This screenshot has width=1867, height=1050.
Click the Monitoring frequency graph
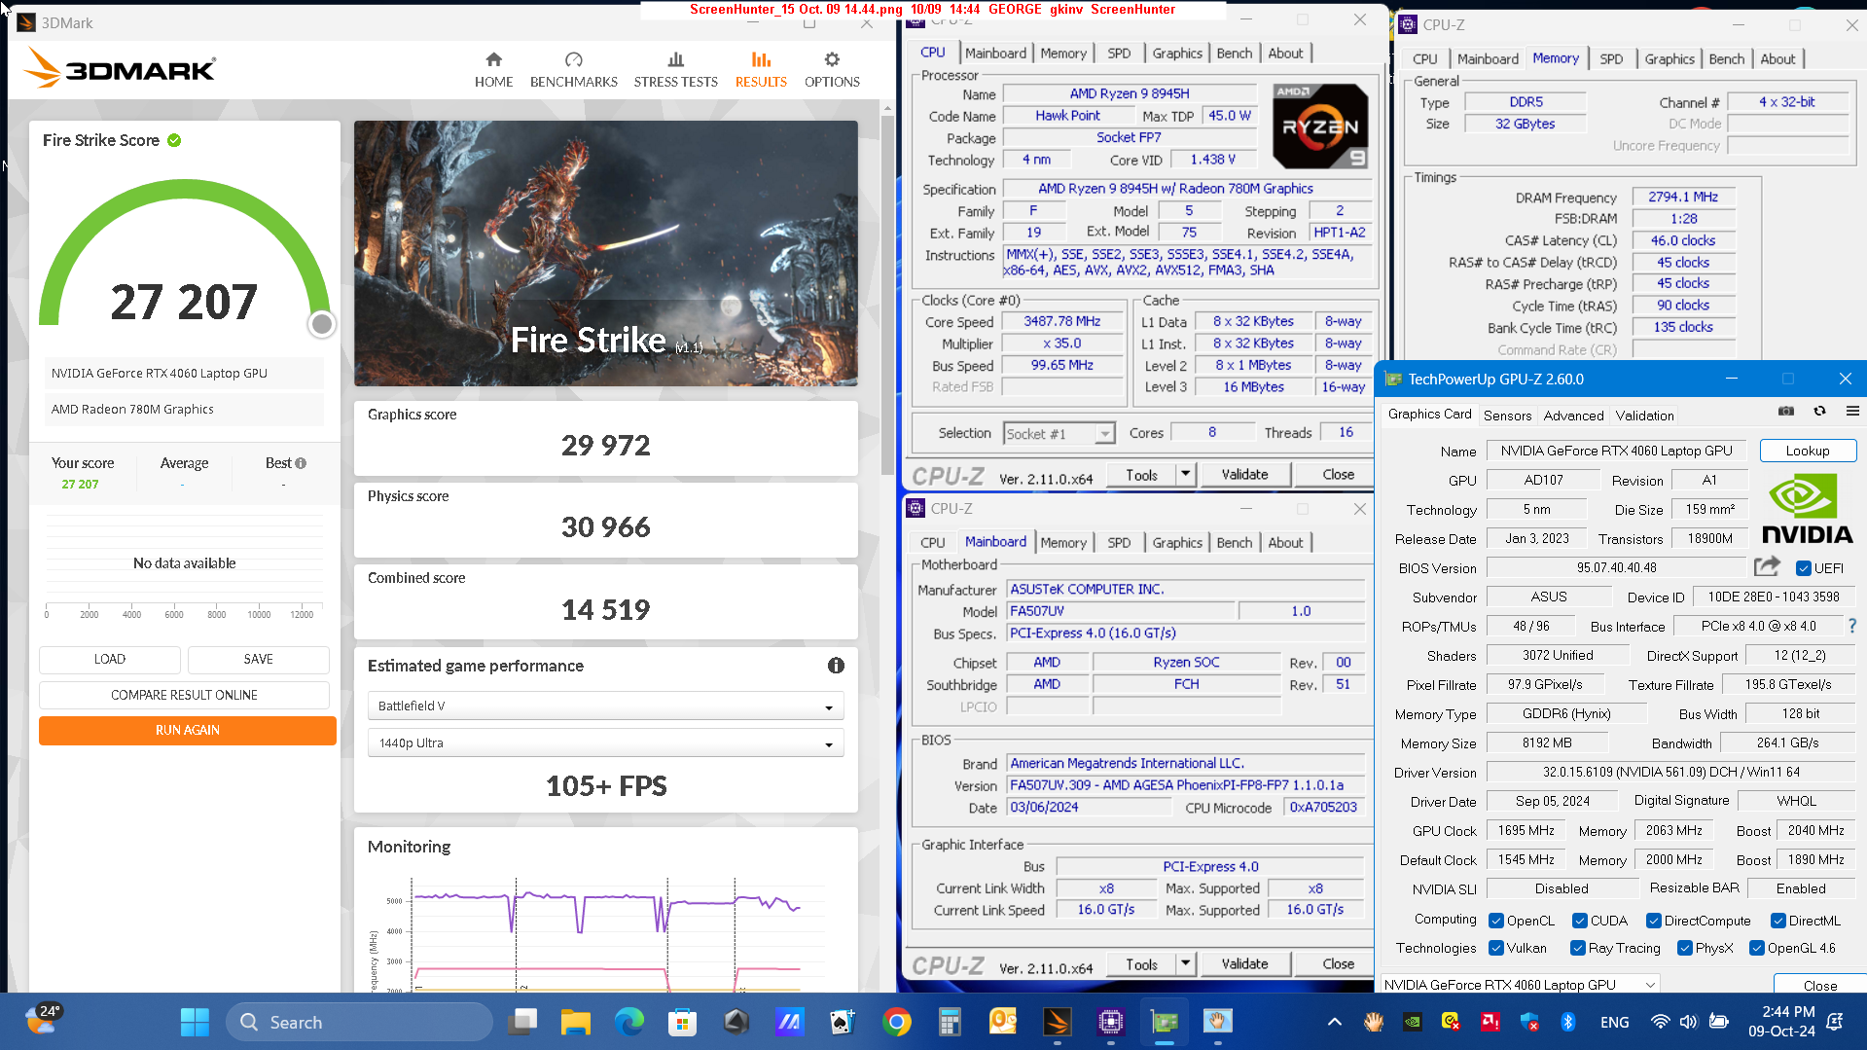tap(606, 934)
